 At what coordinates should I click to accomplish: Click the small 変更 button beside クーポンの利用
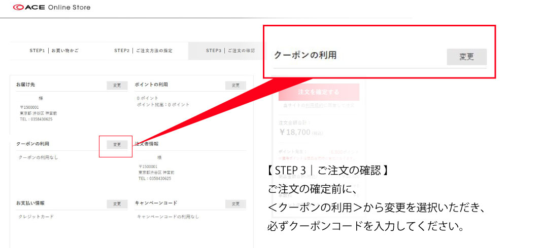(x=117, y=144)
